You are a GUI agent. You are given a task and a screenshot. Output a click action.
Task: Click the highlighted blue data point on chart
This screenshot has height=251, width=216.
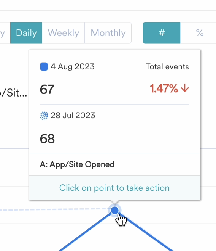114,210
